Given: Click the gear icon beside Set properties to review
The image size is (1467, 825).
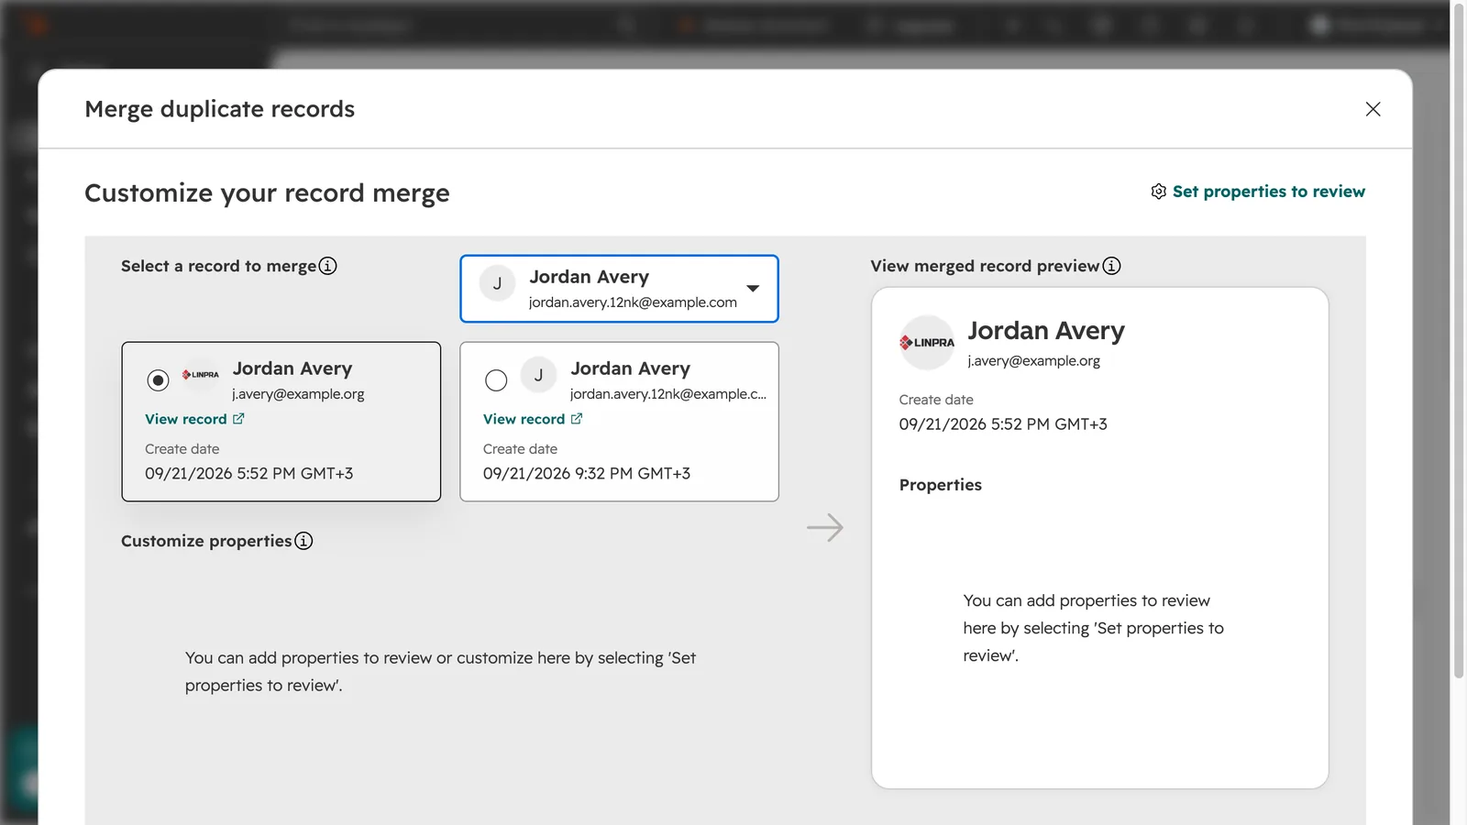Looking at the screenshot, I should (1159, 192).
